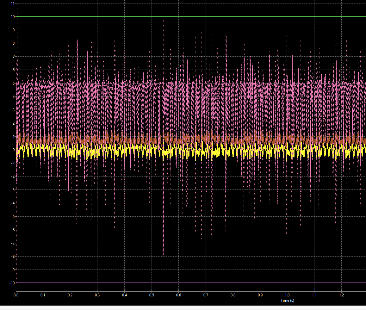Click the y-axis tick label "5"

coord(14,83)
